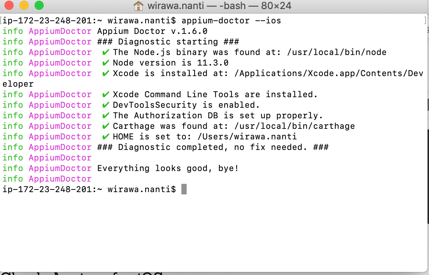Click the checkmark beside DevToolsSecurity line
The width and height of the screenshot is (429, 275).
point(106,105)
